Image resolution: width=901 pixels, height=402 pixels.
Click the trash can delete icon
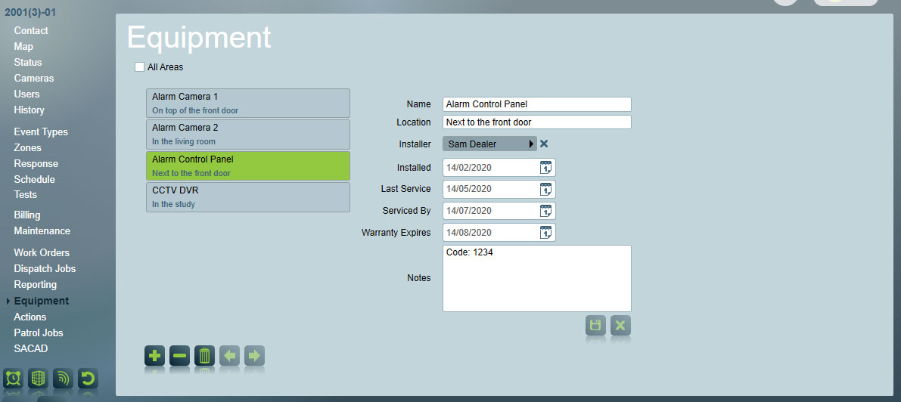[204, 355]
